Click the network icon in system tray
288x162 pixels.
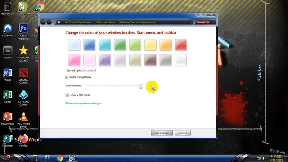tap(259, 158)
